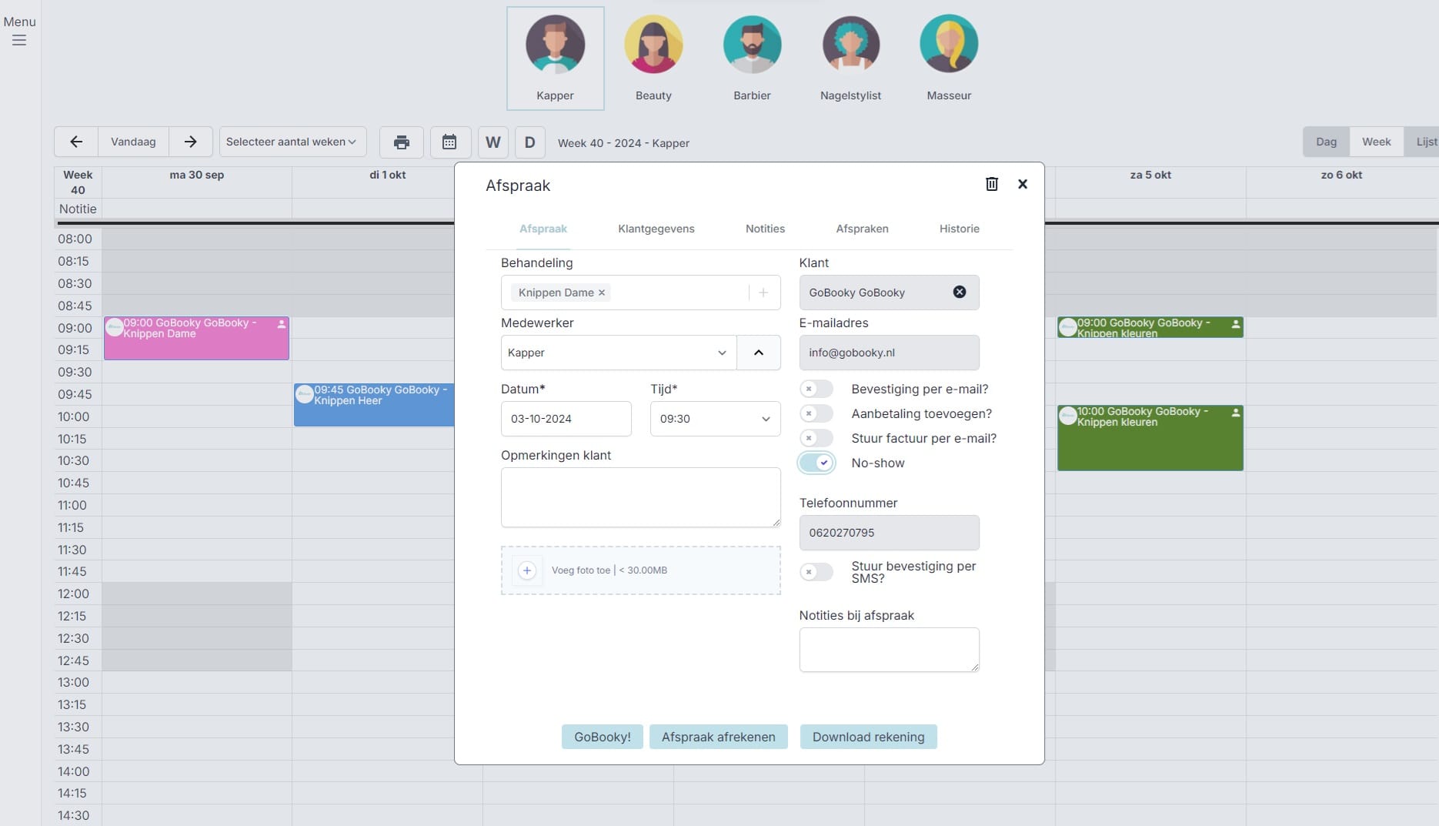Toggle Bevestiging per e-mail switch

pyautogui.click(x=816, y=390)
